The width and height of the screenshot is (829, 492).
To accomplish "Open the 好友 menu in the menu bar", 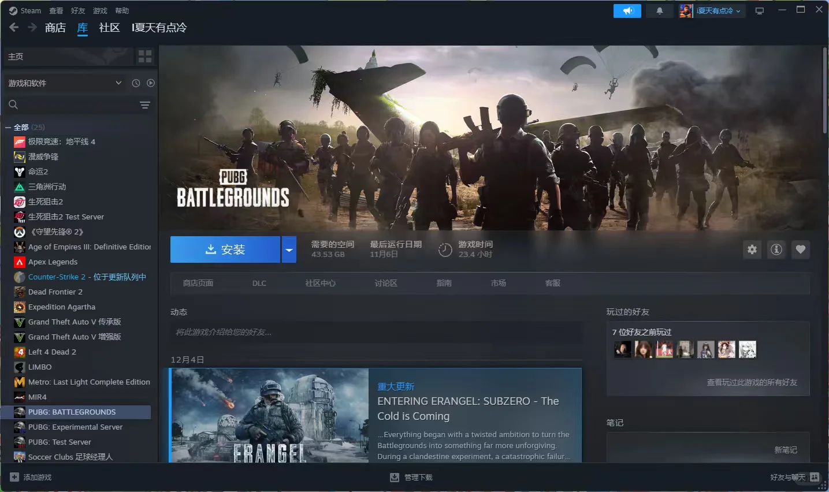I will (78, 10).
